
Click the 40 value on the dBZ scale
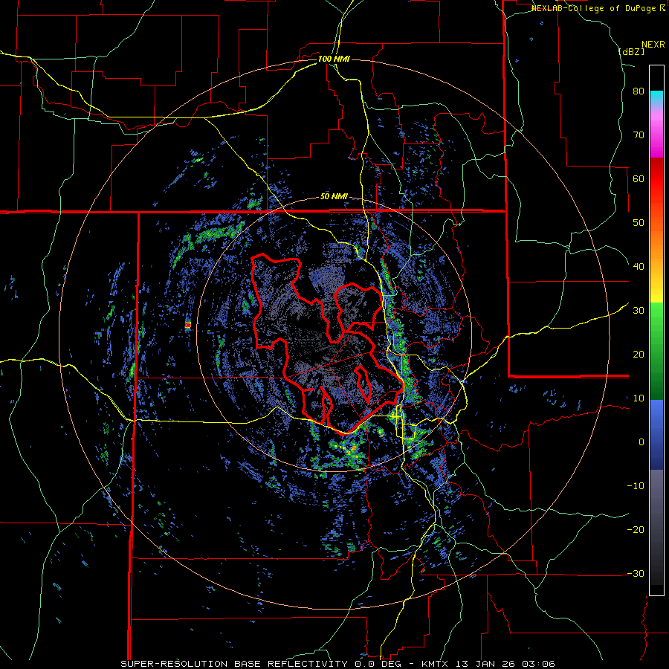coord(639,267)
